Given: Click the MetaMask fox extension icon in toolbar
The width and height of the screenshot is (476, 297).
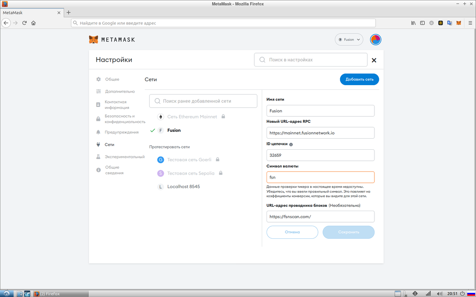Looking at the screenshot, I should [x=459, y=23].
